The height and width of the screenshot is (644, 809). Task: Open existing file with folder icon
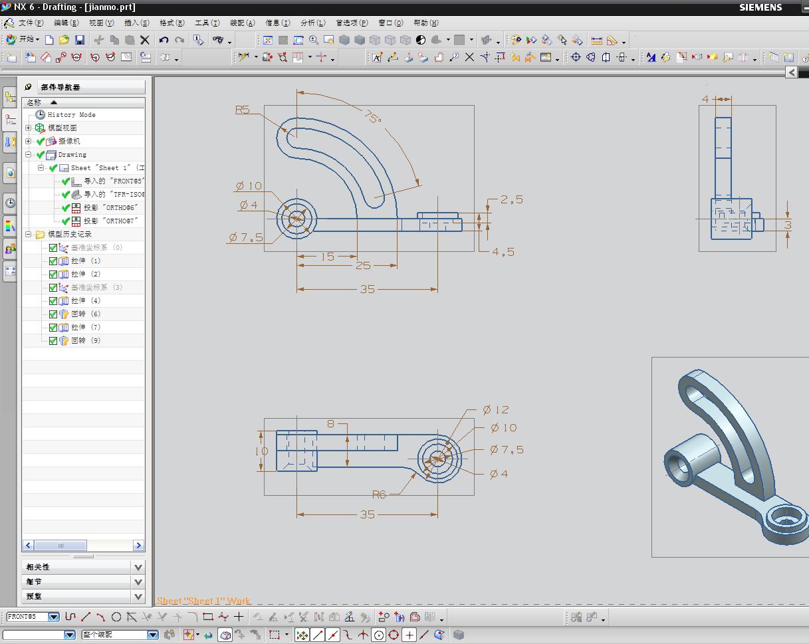pos(64,40)
